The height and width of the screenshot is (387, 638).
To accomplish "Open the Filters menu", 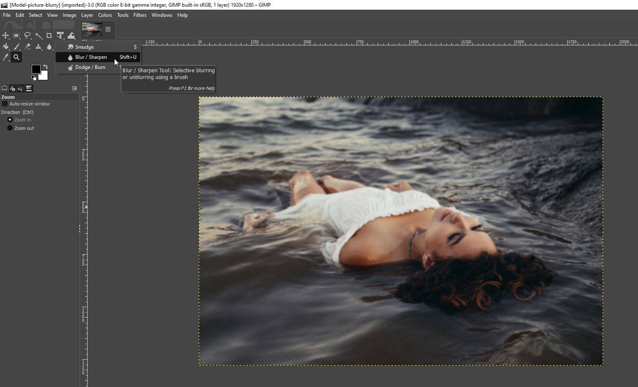I will pyautogui.click(x=140, y=15).
